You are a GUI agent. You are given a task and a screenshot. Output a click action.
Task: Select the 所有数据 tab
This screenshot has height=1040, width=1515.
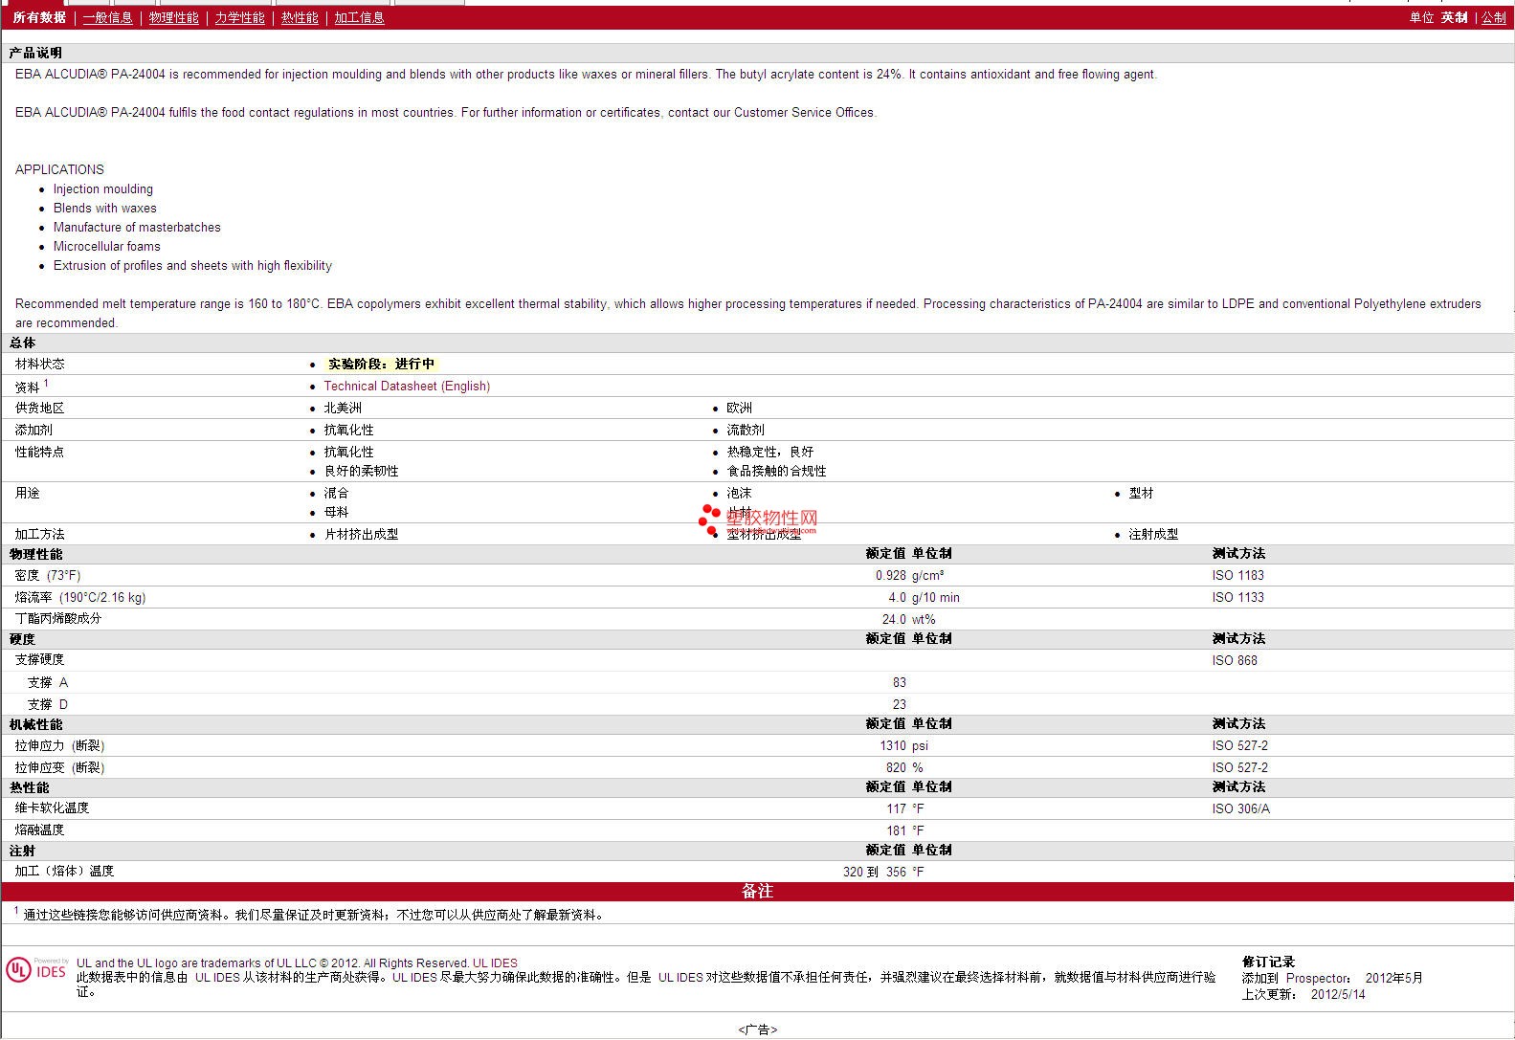39,17
